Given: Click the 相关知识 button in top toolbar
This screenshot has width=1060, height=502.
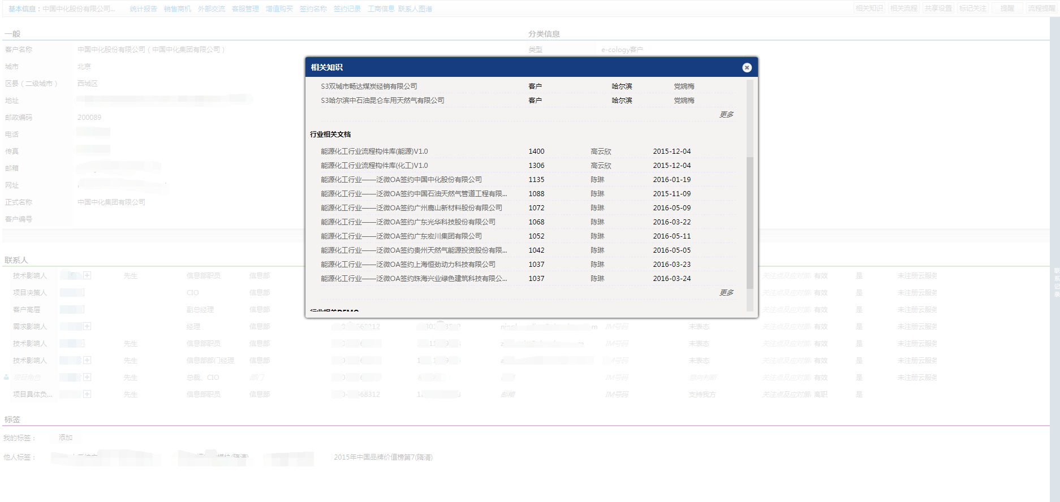Looking at the screenshot, I should (869, 8).
